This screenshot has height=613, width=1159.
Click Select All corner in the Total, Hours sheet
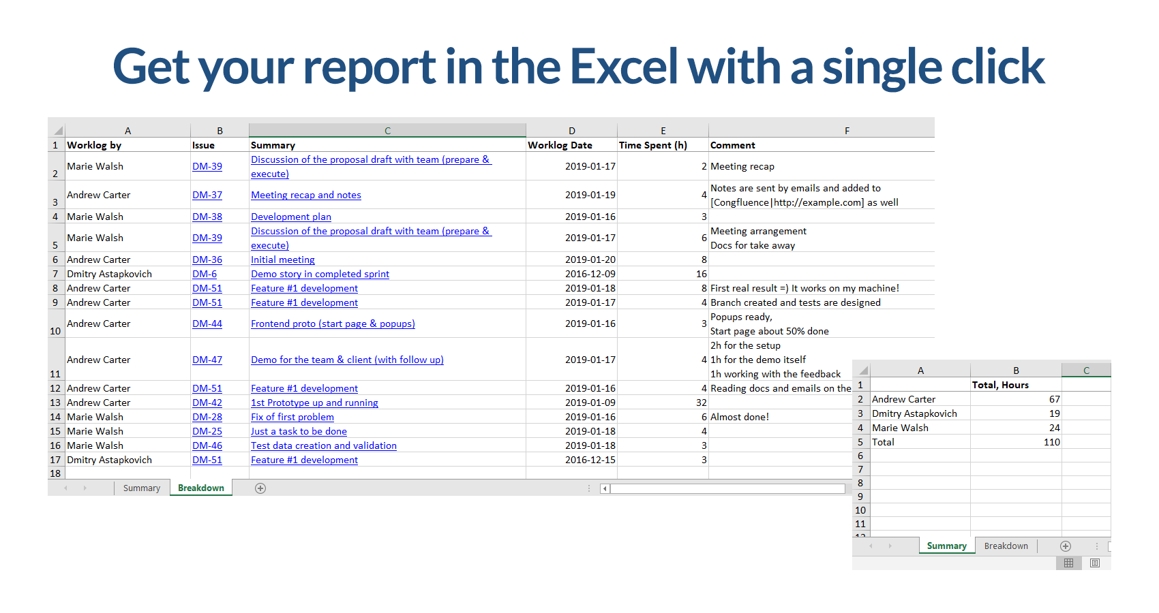coord(863,371)
